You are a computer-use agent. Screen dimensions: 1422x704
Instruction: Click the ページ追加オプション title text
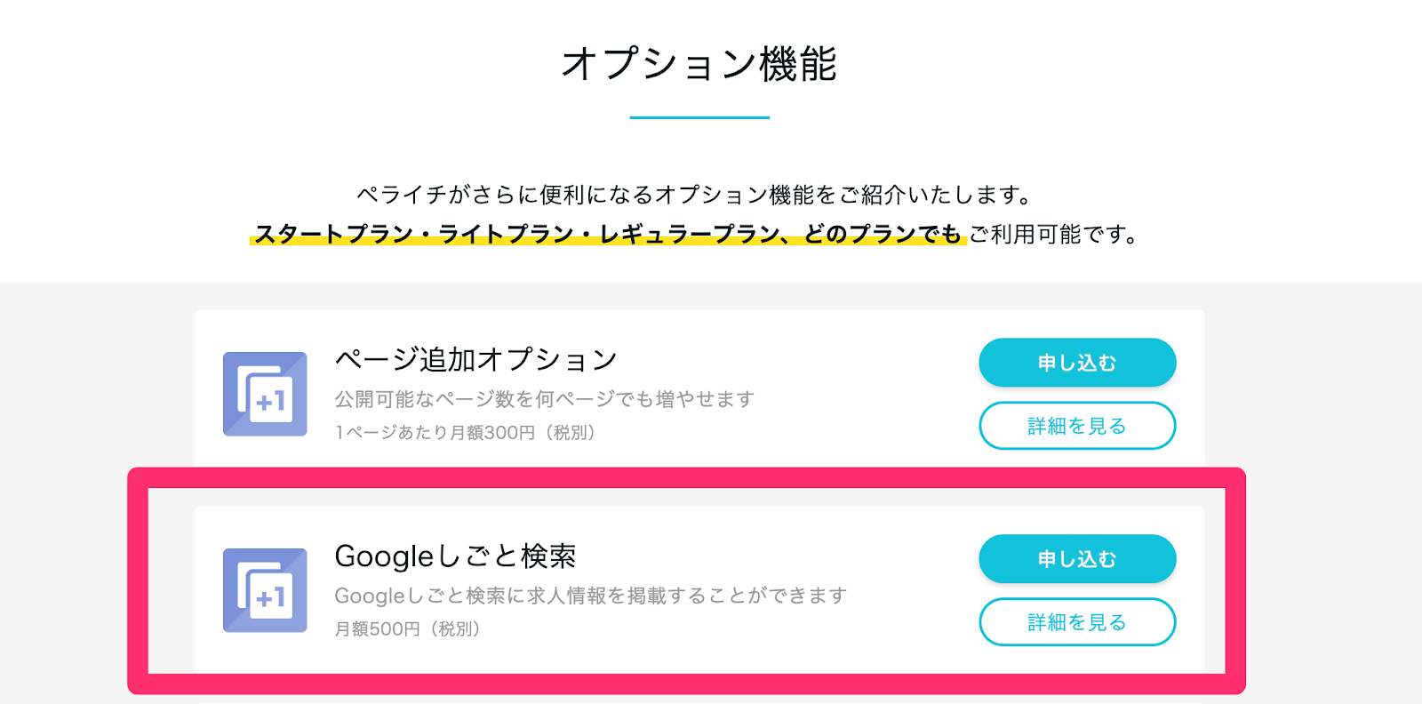(475, 360)
